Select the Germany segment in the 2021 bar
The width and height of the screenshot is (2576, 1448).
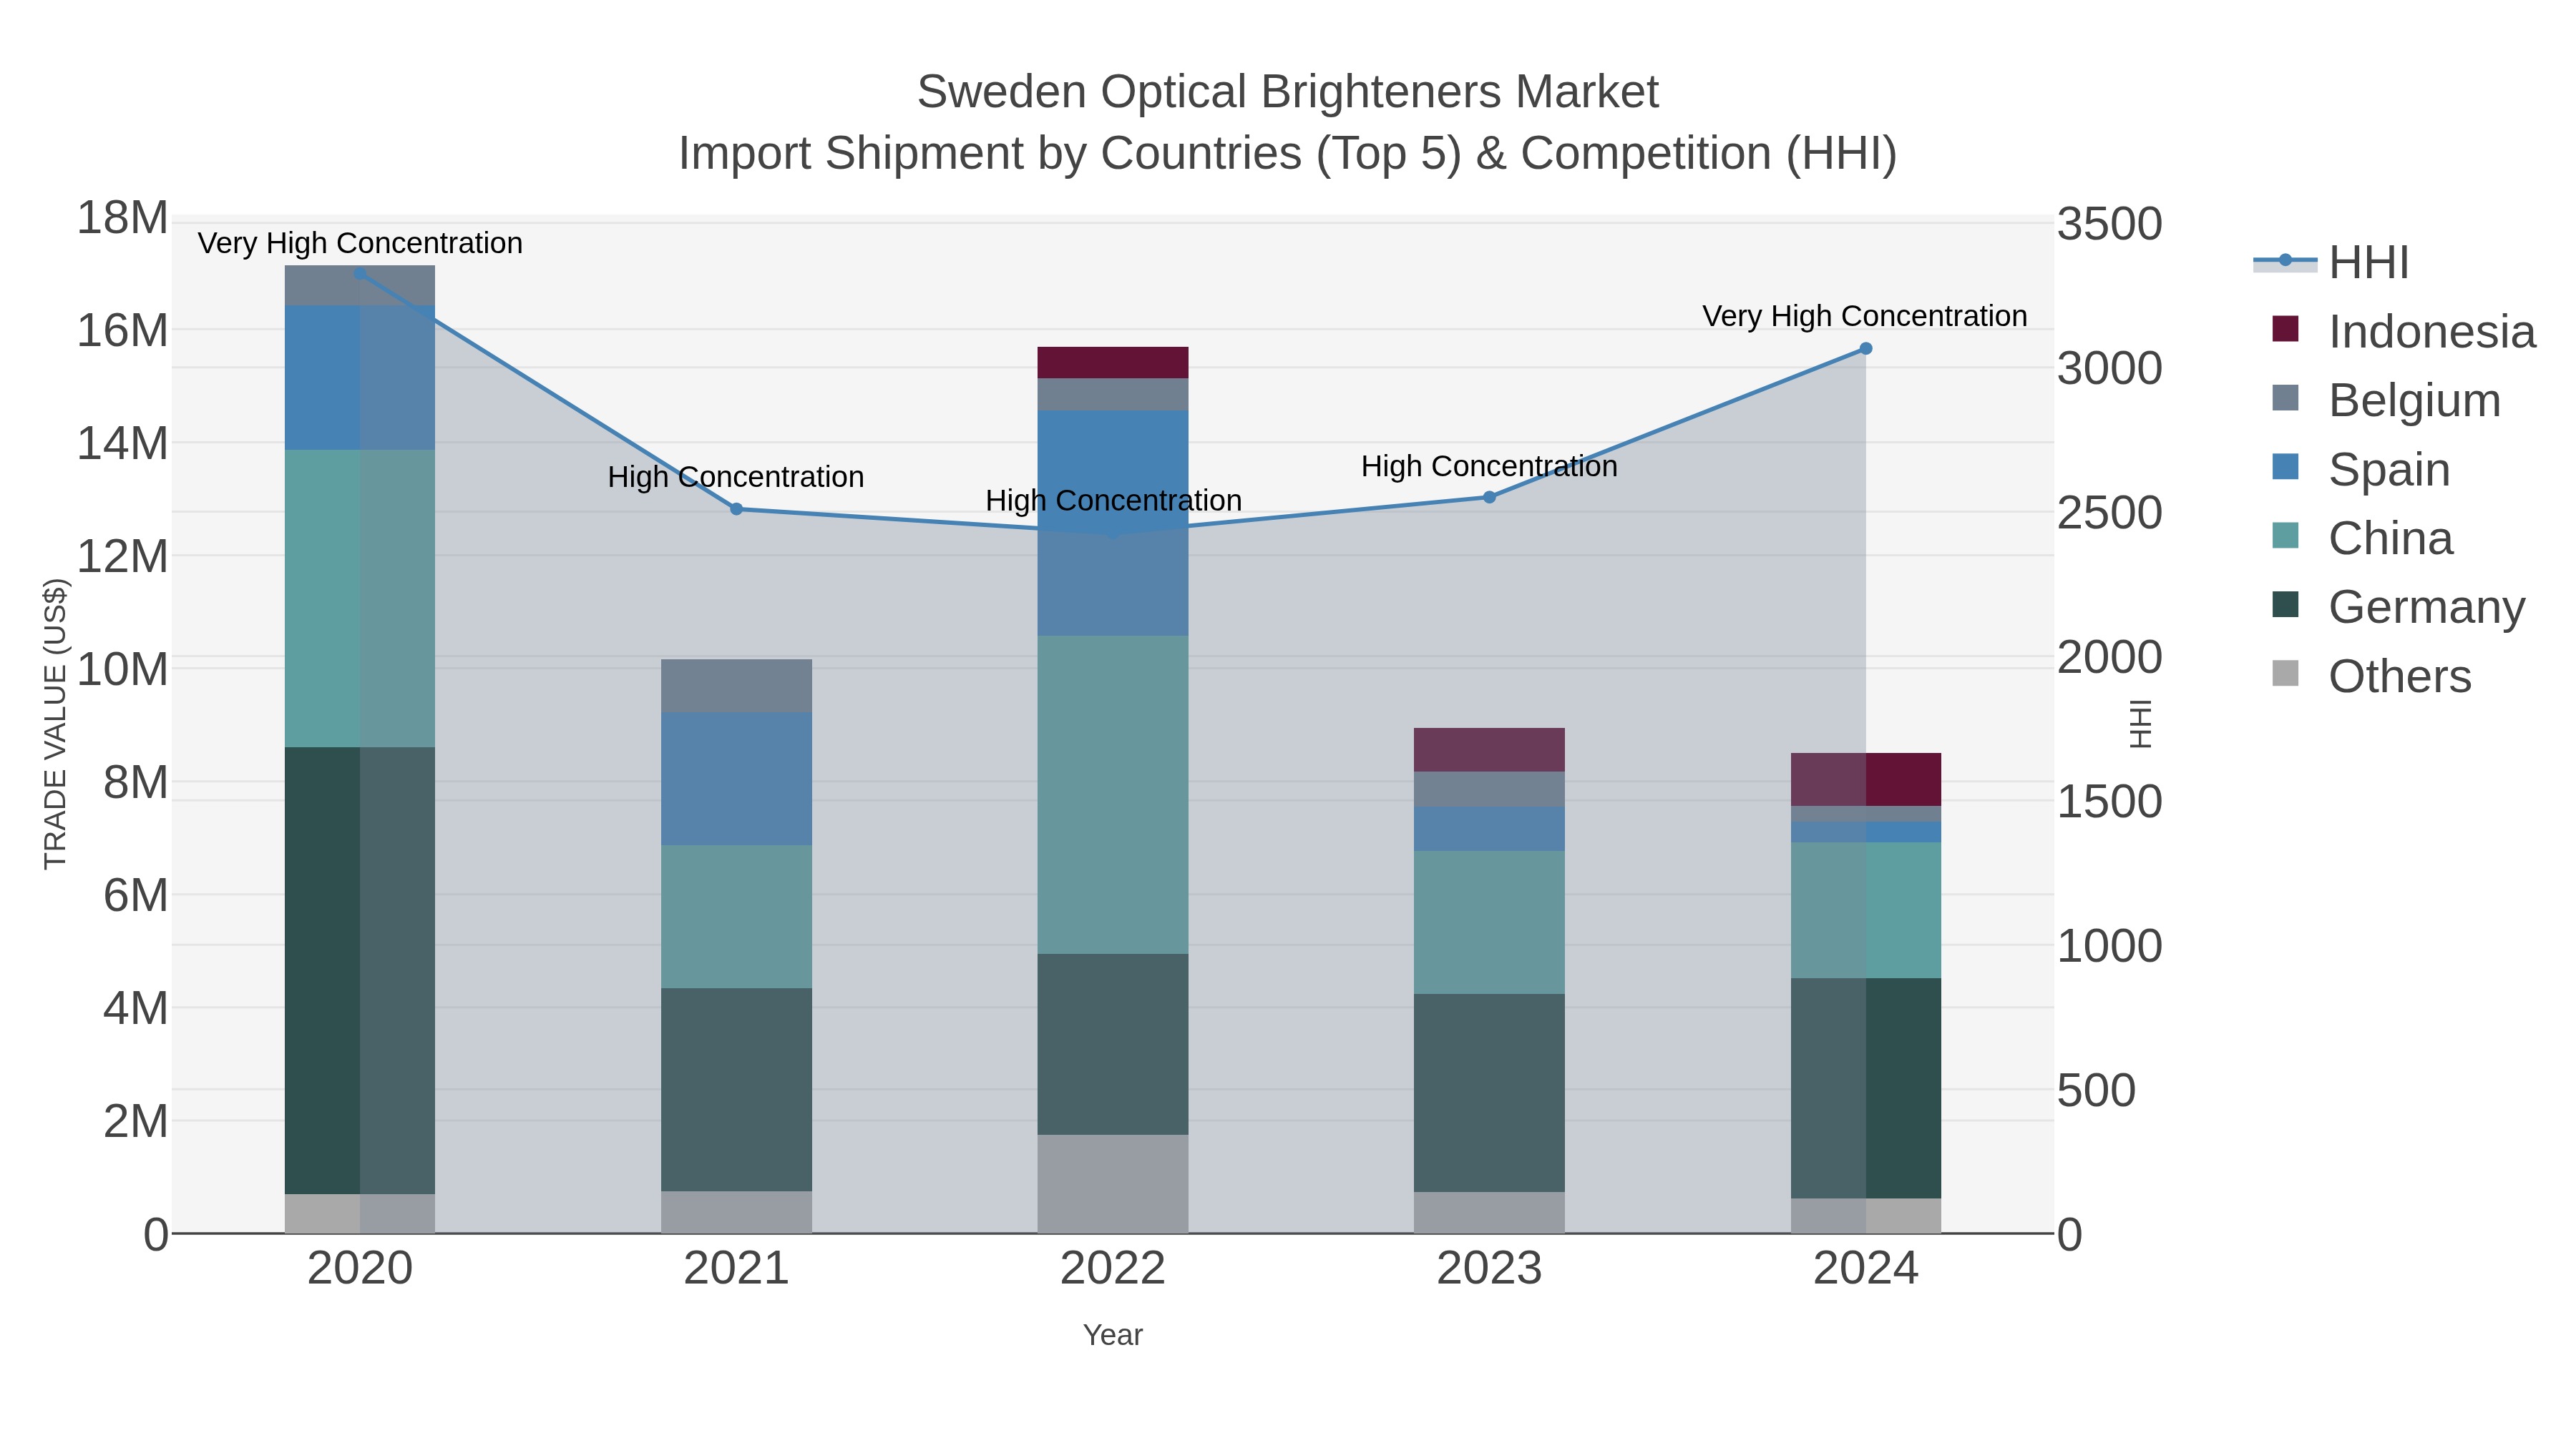pos(737,1090)
